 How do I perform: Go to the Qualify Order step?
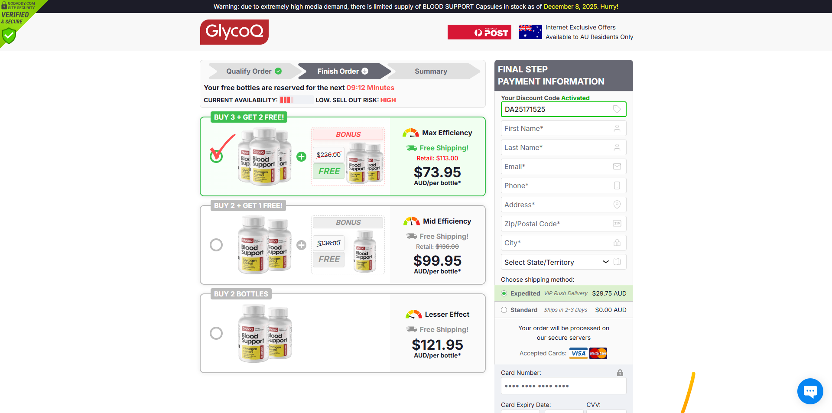point(254,71)
